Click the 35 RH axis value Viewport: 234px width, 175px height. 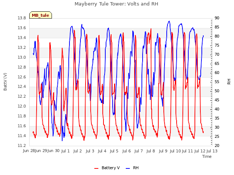pyautogui.click(x=217, y=118)
